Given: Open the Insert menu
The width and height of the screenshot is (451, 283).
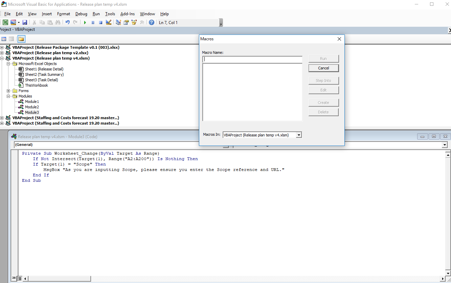Looking at the screenshot, I should click(47, 14).
